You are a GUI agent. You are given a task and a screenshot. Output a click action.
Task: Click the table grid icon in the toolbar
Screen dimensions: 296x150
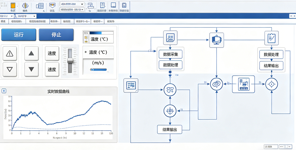39,6
